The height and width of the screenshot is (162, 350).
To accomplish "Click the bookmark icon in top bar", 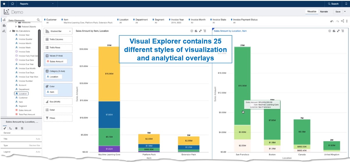I will [x=346, y=4].
